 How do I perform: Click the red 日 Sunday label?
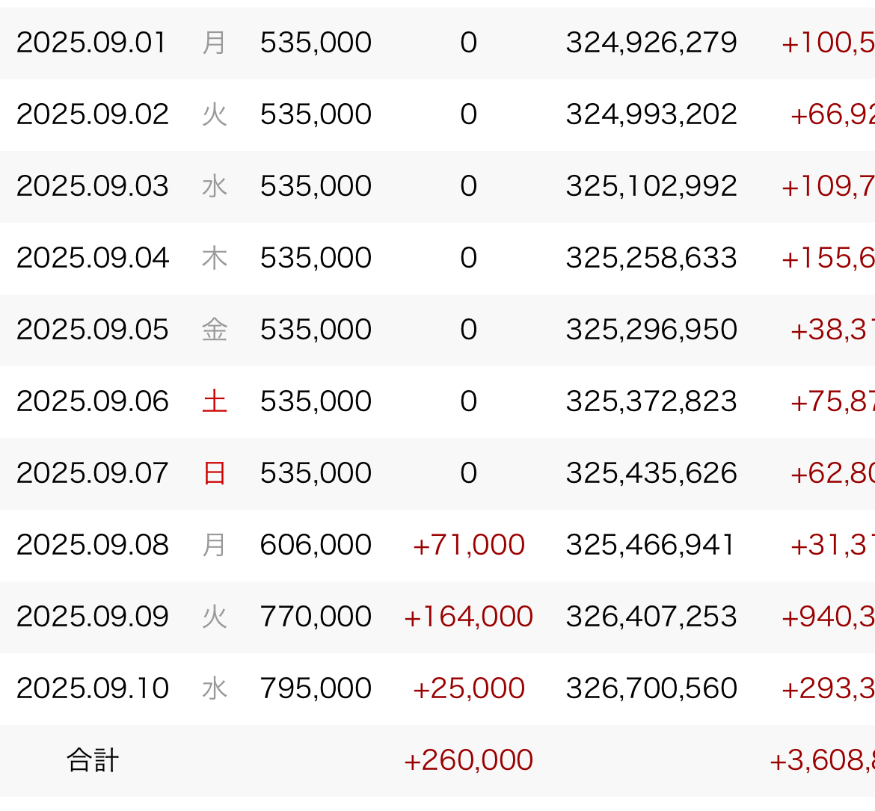pos(215,473)
